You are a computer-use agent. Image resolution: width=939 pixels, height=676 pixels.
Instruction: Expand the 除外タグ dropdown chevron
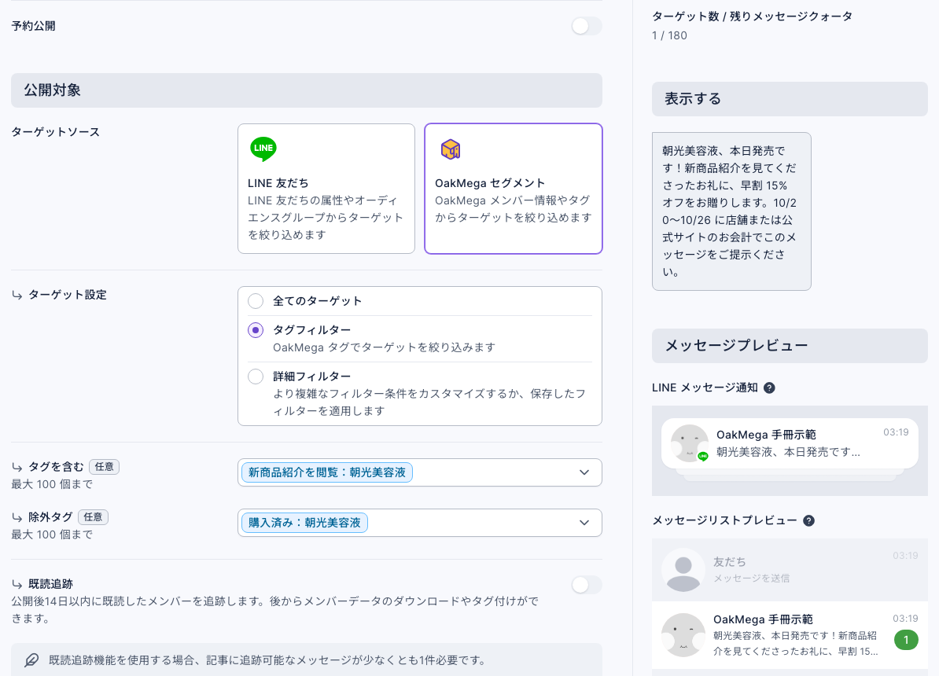[584, 523]
